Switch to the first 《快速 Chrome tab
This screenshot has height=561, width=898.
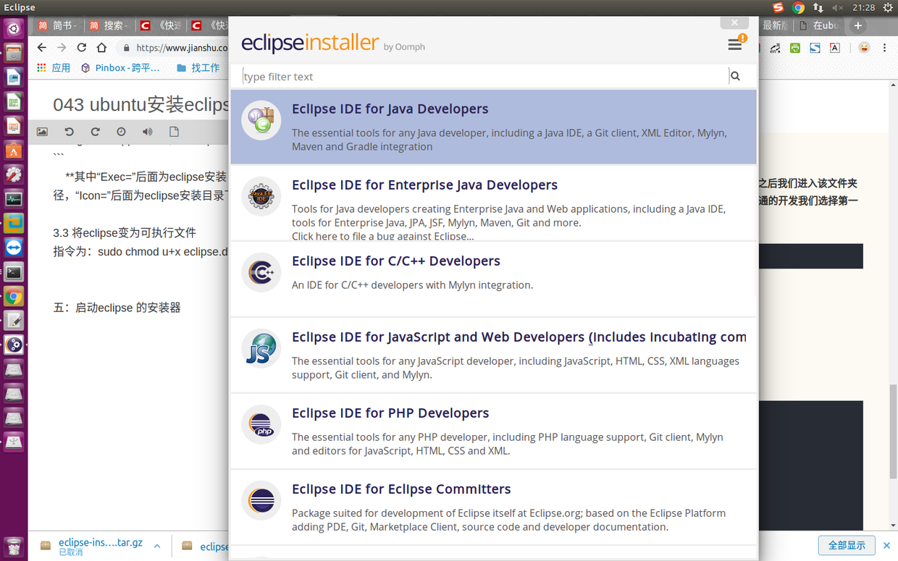click(161, 25)
